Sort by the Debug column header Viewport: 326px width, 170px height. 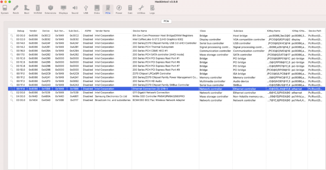tap(21, 31)
